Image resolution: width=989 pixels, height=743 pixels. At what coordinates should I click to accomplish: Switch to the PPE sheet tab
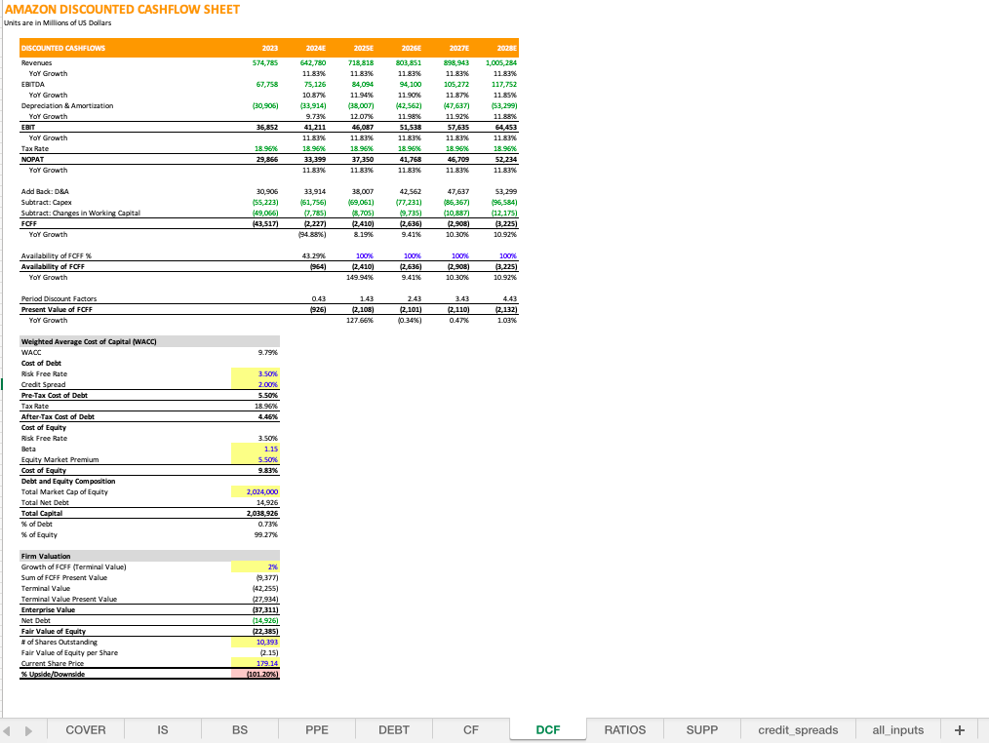coord(317,729)
